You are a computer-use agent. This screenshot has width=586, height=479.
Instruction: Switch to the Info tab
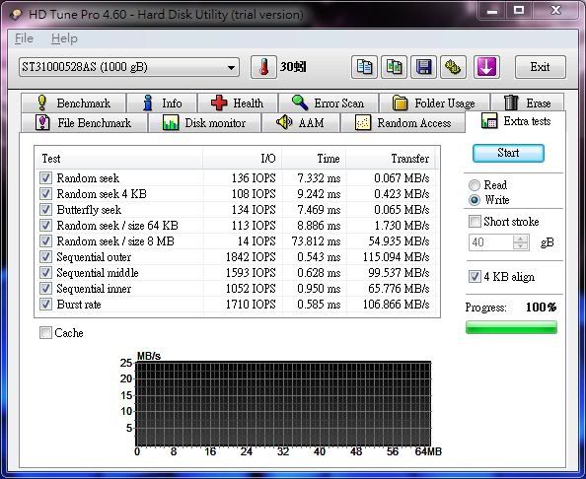pos(162,103)
